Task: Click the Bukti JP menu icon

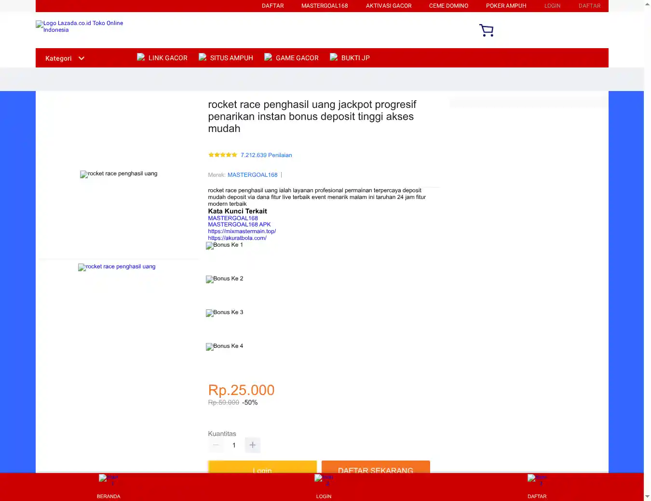Action: [334, 57]
